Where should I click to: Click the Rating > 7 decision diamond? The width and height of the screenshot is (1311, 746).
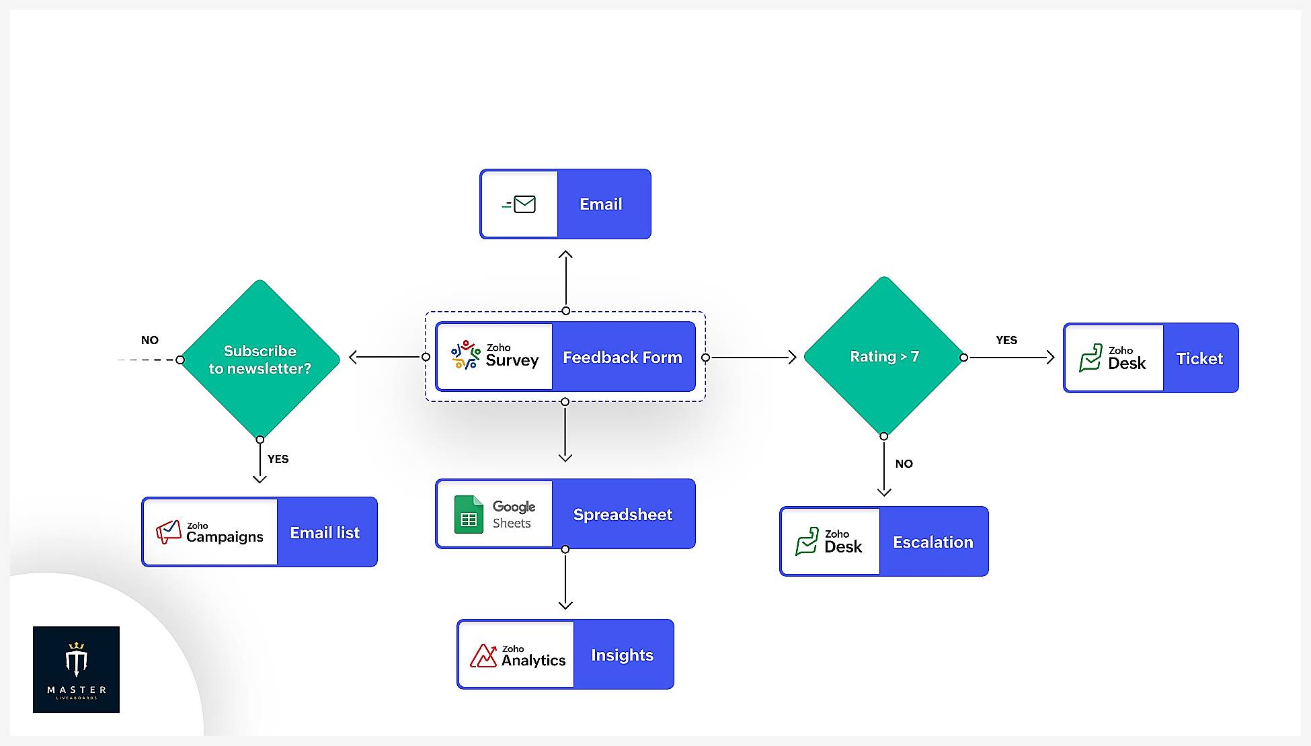pyautogui.click(x=884, y=356)
